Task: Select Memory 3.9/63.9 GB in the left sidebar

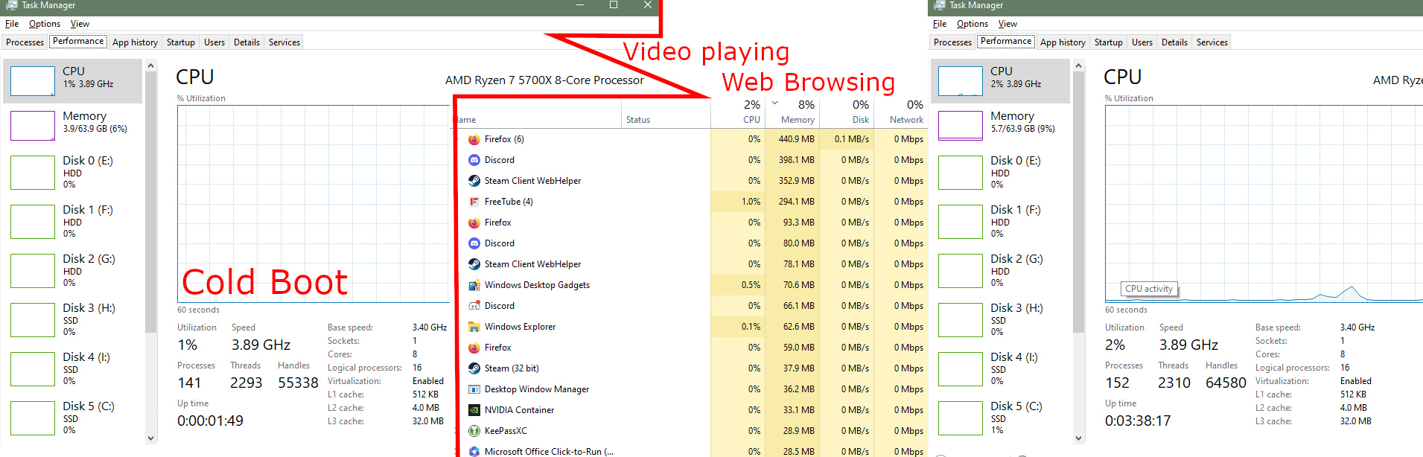Action: coord(72,125)
